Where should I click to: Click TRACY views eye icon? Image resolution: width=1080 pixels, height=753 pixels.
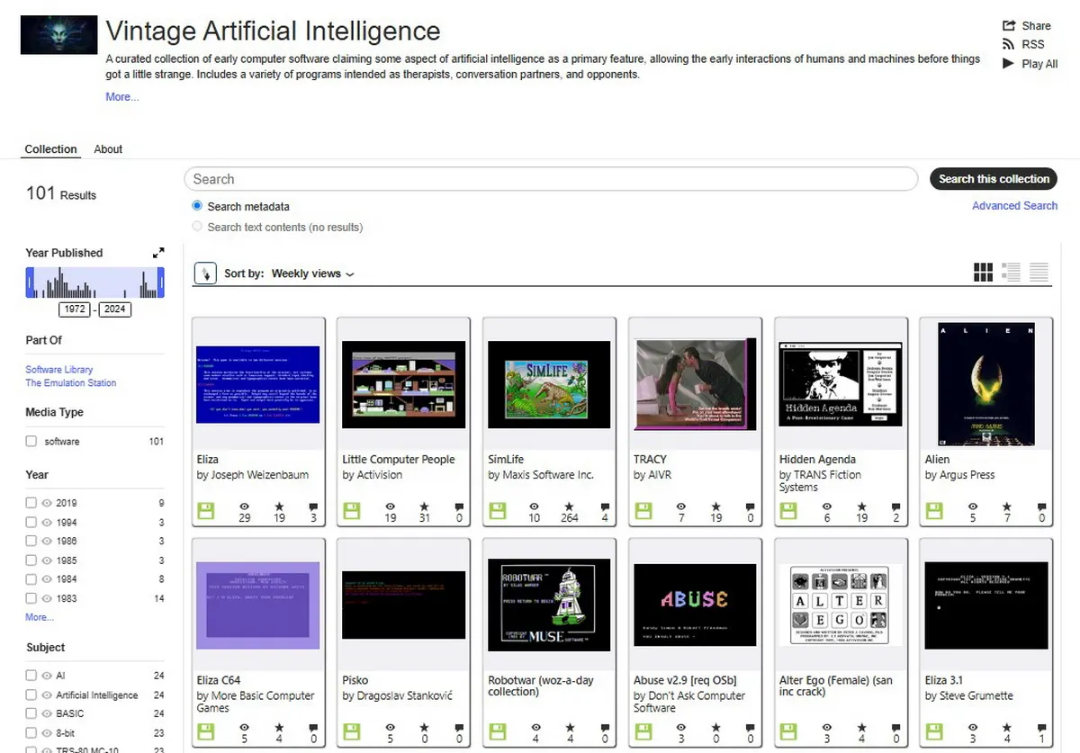tap(681, 506)
